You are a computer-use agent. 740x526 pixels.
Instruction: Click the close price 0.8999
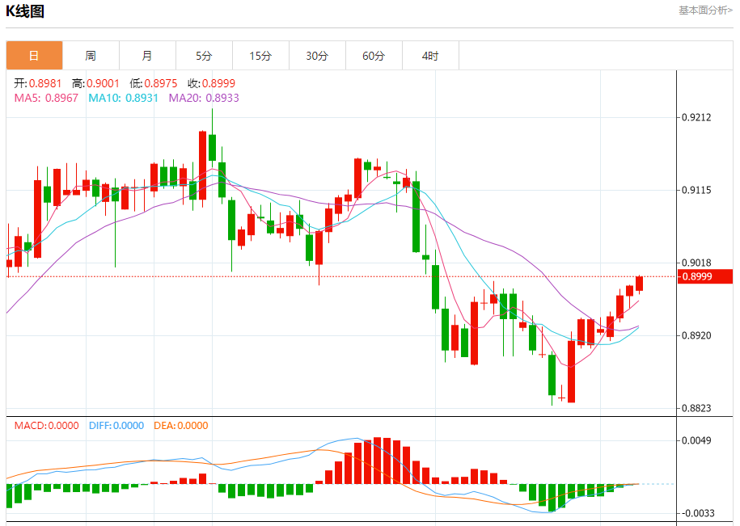(218, 83)
